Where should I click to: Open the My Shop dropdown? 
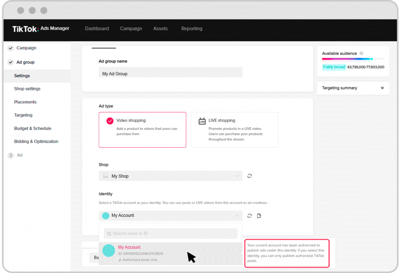pos(171,176)
